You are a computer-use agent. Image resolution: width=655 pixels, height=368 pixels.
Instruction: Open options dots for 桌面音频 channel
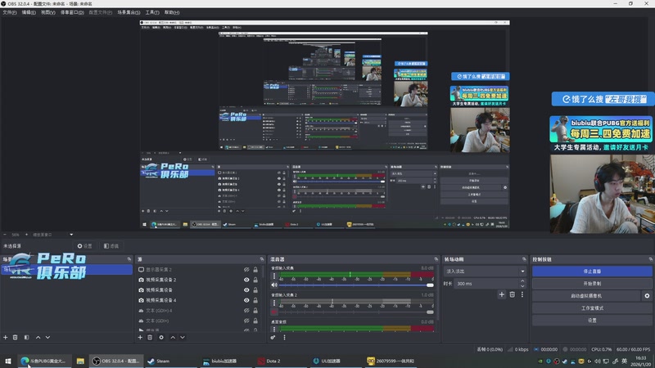(274, 329)
